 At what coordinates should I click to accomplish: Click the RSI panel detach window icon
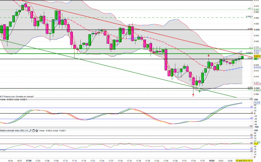[33, 131]
